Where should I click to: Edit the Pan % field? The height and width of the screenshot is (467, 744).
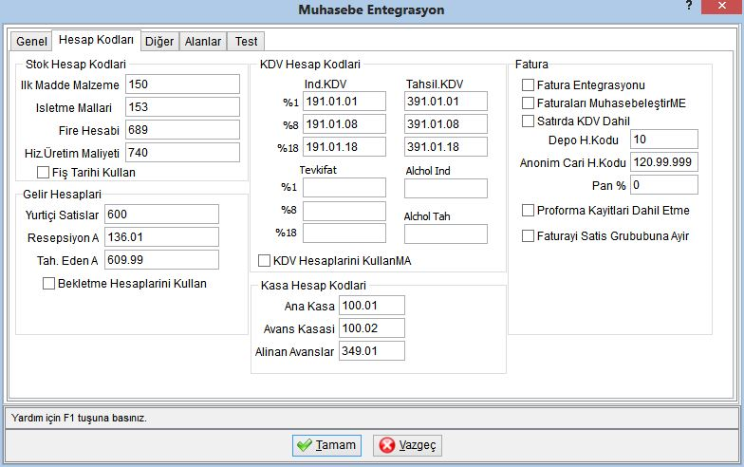(x=664, y=184)
